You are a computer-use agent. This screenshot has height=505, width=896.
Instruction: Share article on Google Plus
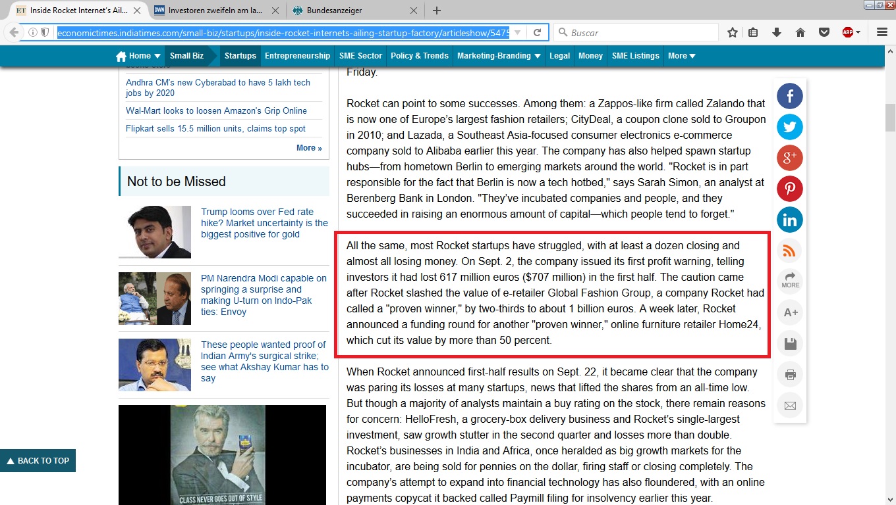coord(789,158)
